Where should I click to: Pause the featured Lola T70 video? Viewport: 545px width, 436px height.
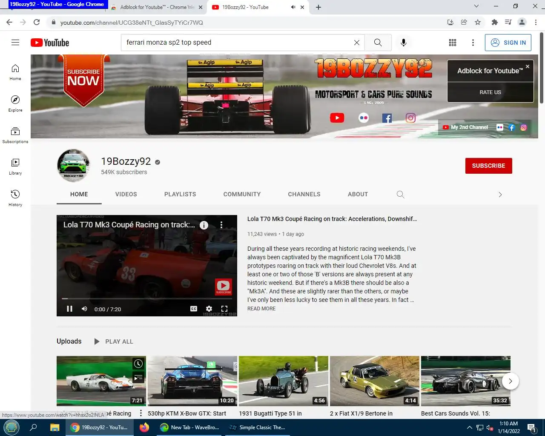[70, 309]
